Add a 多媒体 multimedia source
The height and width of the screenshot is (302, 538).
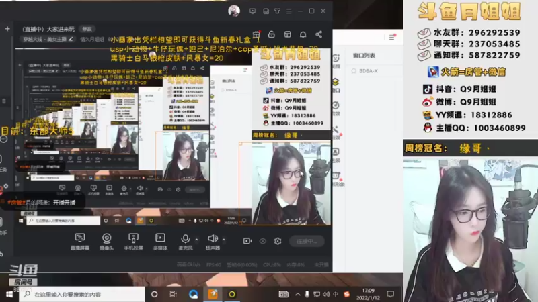tap(160, 241)
